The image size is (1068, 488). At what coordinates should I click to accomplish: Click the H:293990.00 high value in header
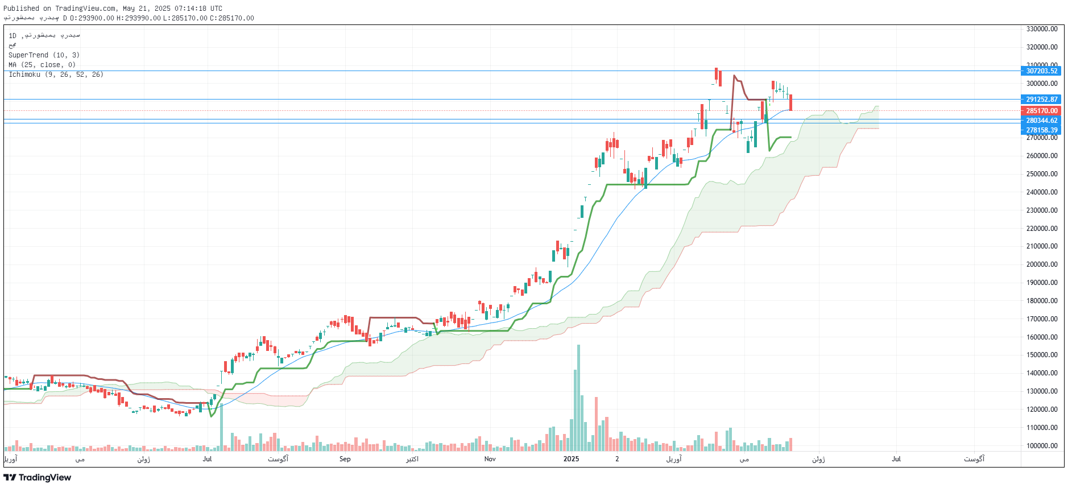pyautogui.click(x=139, y=18)
